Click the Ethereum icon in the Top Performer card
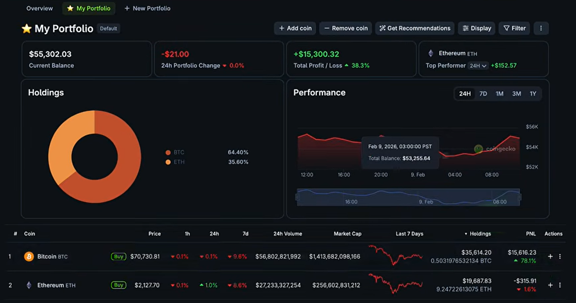 point(431,53)
